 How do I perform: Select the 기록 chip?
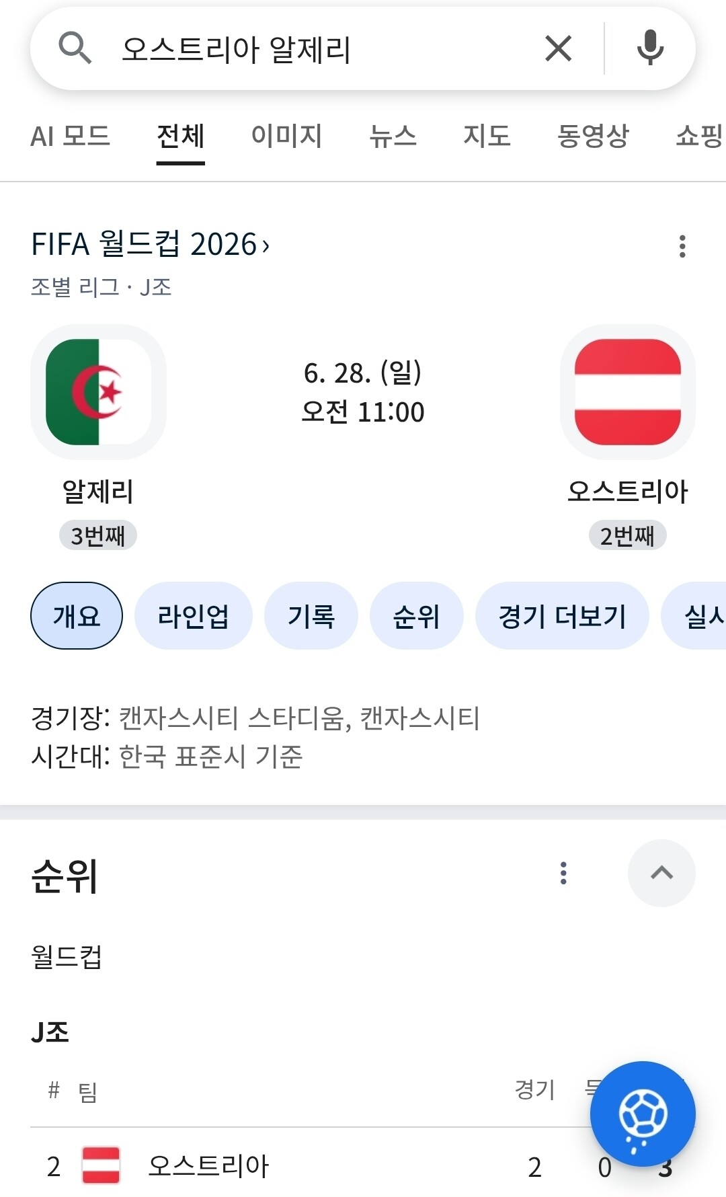tap(311, 616)
